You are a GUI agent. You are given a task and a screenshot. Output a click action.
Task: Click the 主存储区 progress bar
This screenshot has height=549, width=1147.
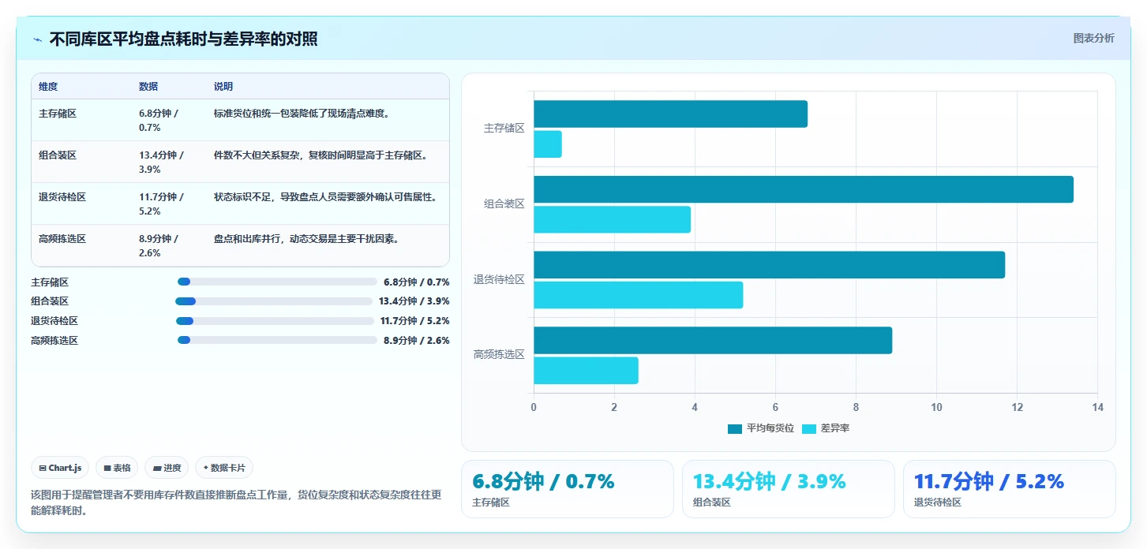277,282
